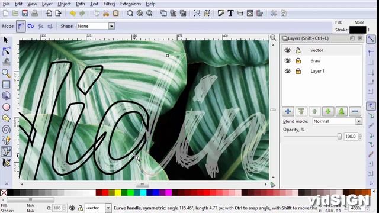379x213 pixels.
Task: Select the vector layer row
Action: pyautogui.click(x=322, y=50)
